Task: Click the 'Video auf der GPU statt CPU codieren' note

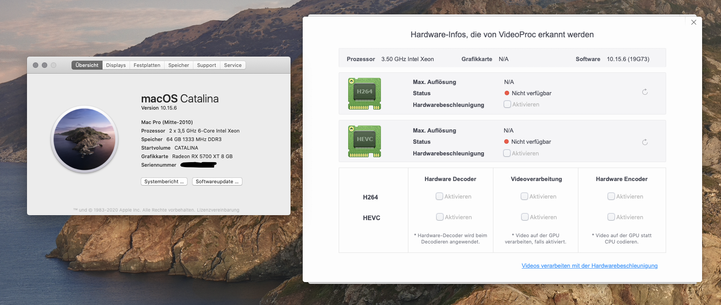Action: 622,239
